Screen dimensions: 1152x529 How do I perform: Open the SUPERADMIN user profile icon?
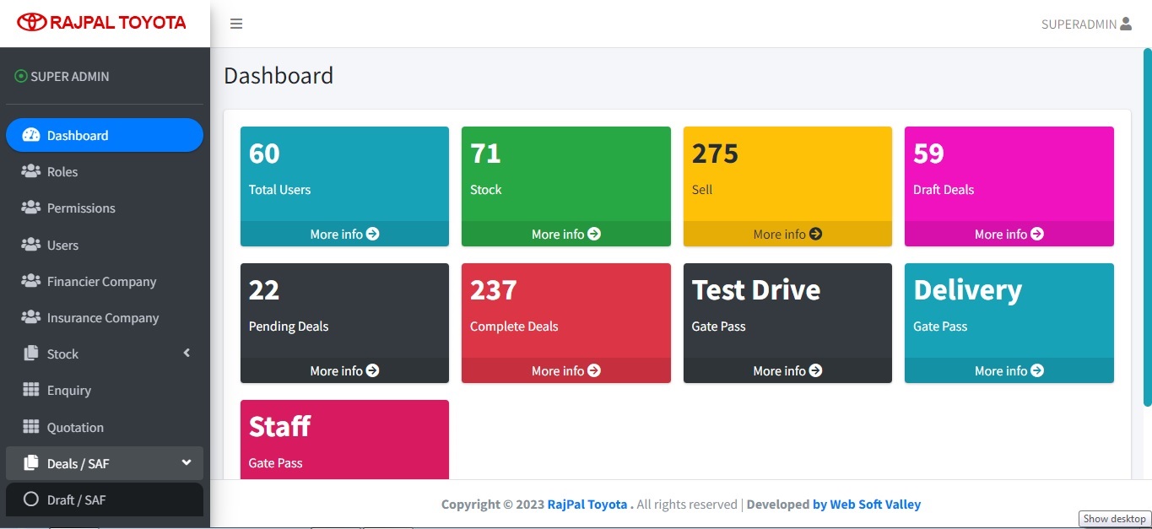tap(1126, 24)
